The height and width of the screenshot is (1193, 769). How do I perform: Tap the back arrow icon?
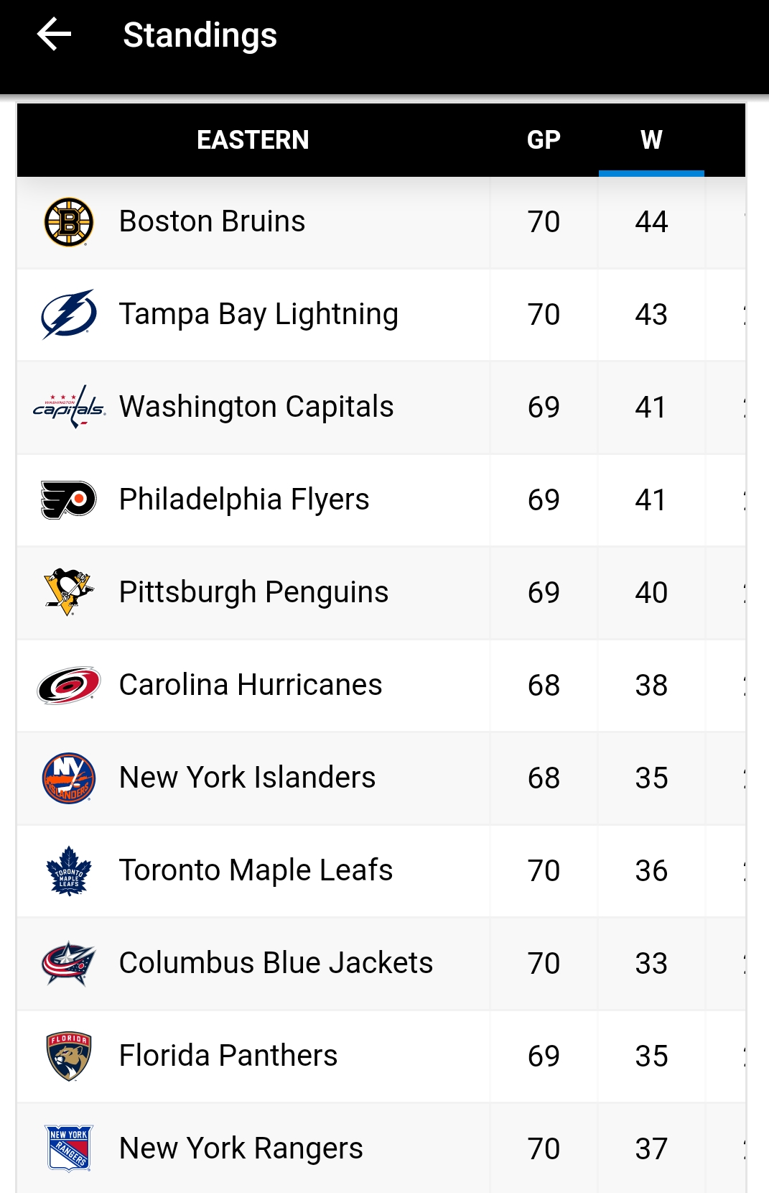tap(54, 34)
